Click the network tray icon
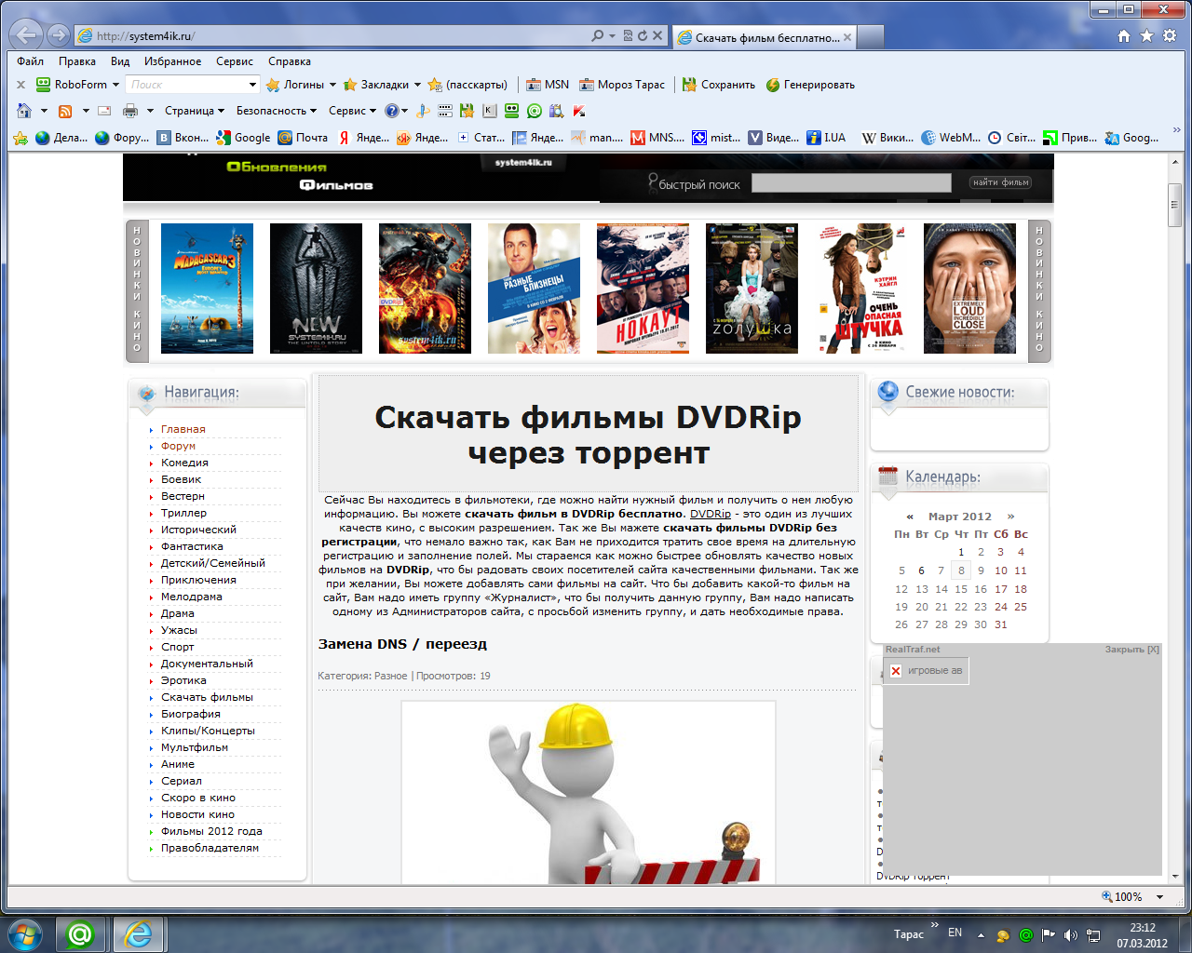1192x953 pixels. (1093, 934)
